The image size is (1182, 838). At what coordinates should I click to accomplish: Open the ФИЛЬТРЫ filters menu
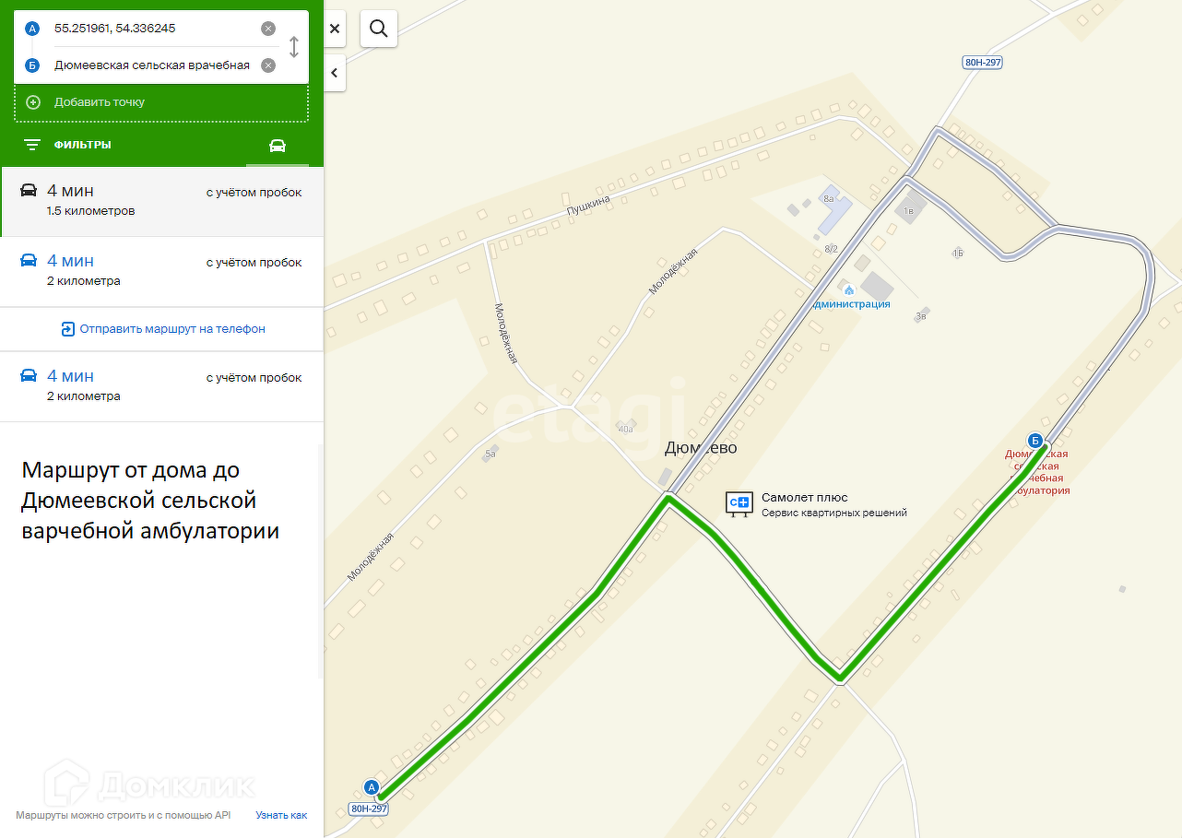point(67,145)
